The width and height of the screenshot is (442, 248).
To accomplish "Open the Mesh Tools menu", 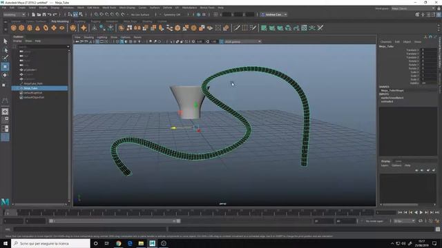I will point(109,8).
